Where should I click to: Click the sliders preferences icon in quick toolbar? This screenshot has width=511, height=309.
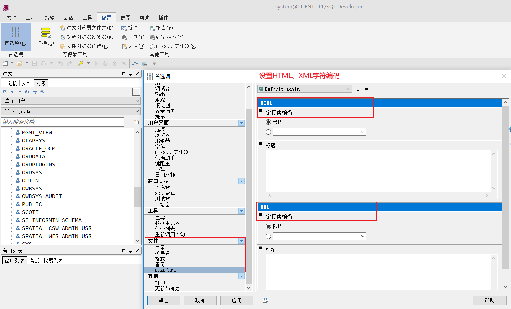click(135, 63)
